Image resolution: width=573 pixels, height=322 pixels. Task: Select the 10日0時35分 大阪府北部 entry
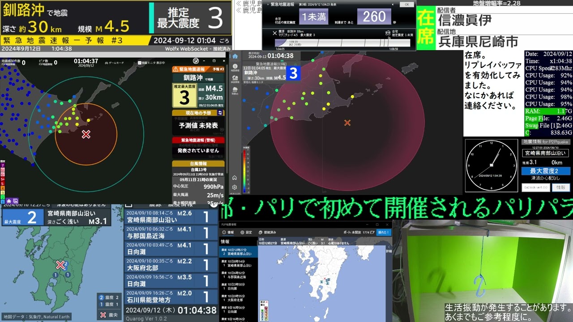click(x=239, y=298)
